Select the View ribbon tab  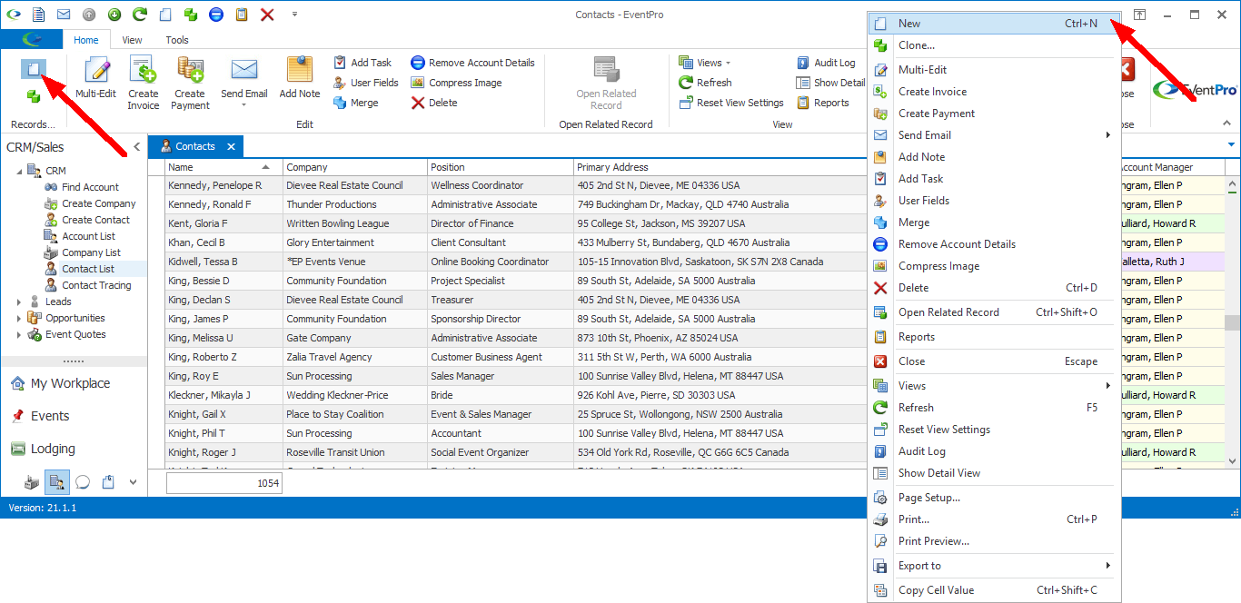[x=133, y=40]
